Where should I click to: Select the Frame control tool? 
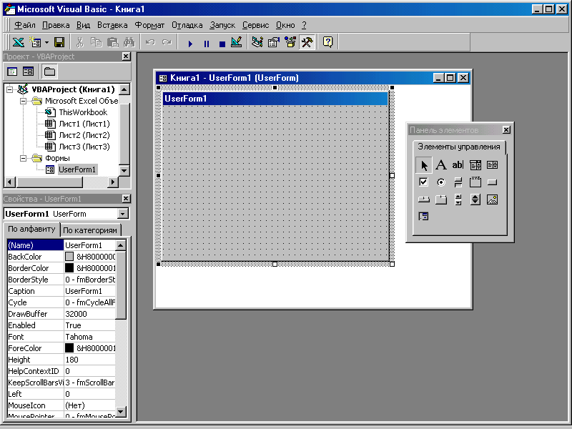[x=475, y=182]
